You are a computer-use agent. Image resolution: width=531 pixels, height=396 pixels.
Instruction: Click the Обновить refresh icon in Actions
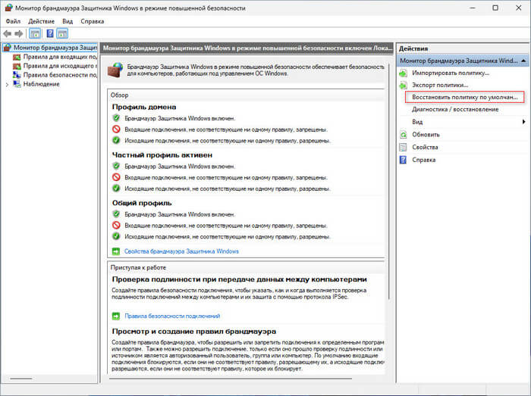[404, 135]
